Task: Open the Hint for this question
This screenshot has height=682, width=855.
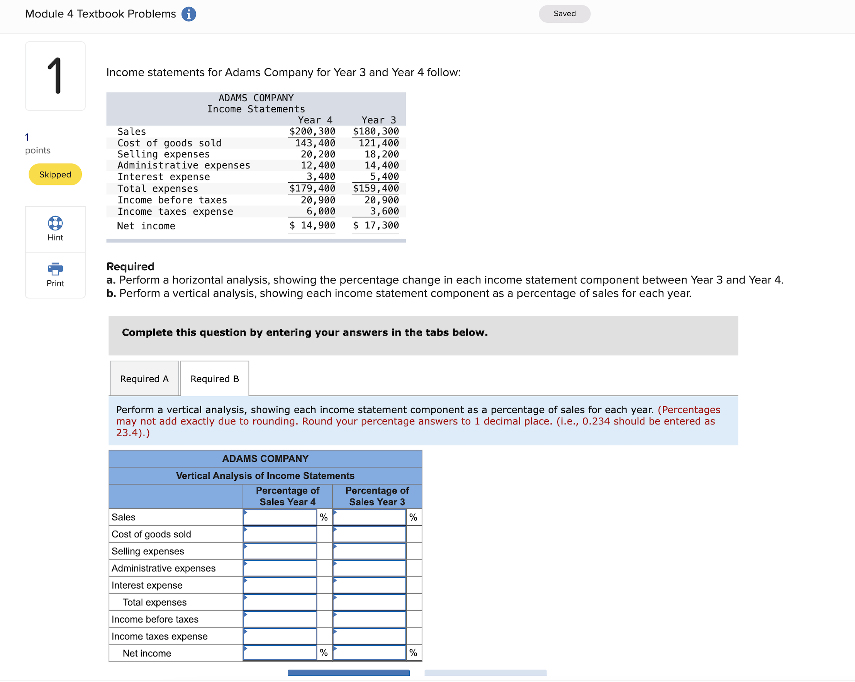Action: [55, 229]
